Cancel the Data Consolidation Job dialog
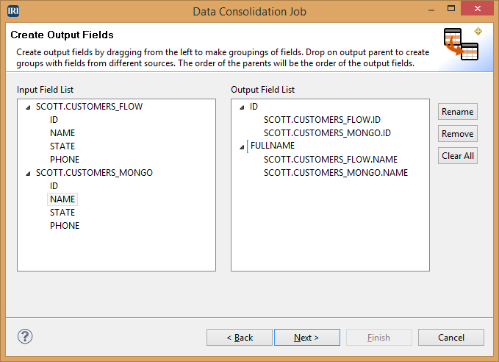Screen dimensions: 499x362 [x=451, y=337]
